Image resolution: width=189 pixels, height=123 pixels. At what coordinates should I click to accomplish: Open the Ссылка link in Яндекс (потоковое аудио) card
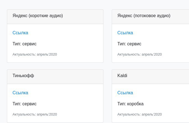125,33
